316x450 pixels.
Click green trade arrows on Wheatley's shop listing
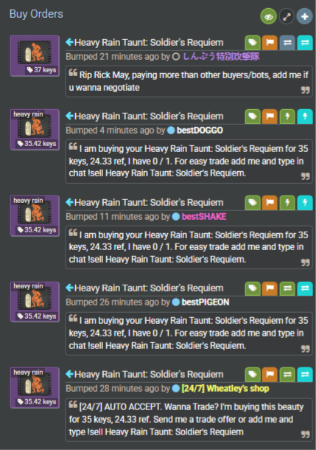click(x=287, y=374)
